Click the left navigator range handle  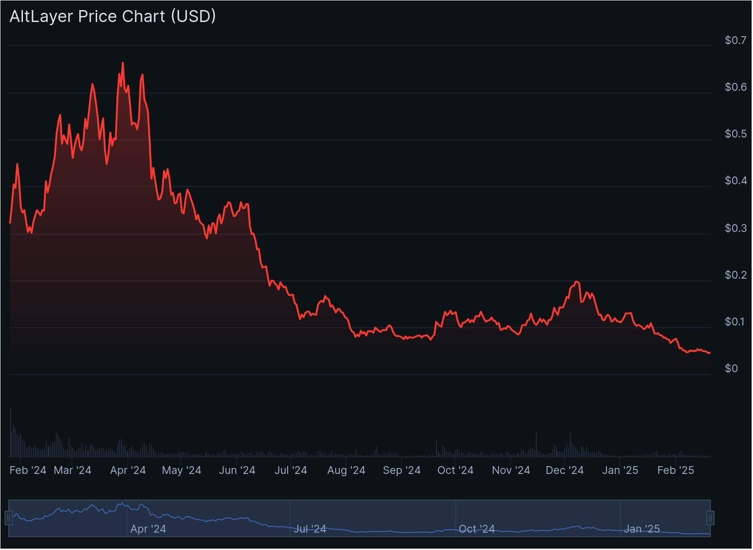8,518
